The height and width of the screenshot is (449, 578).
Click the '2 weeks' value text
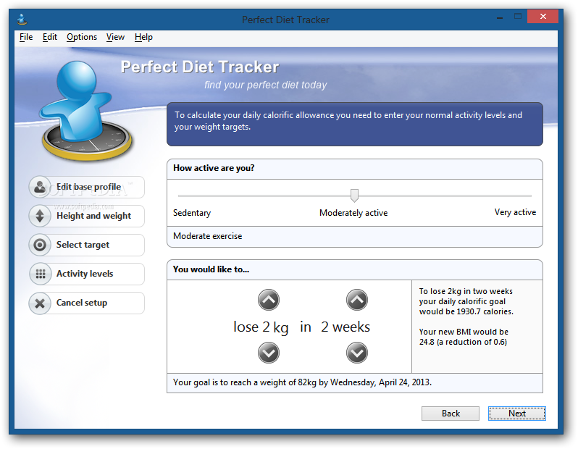coord(345,327)
